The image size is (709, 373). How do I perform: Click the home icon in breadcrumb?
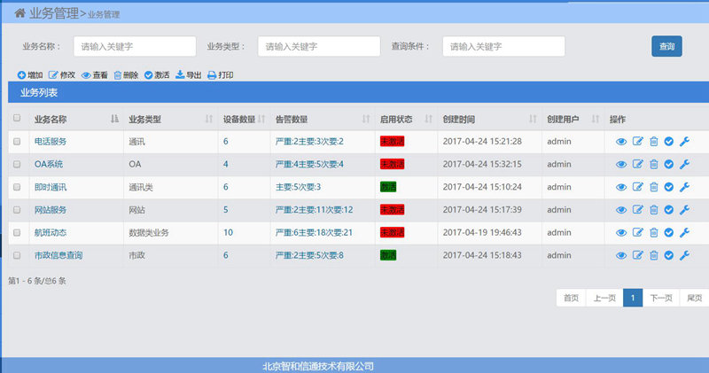(x=19, y=13)
